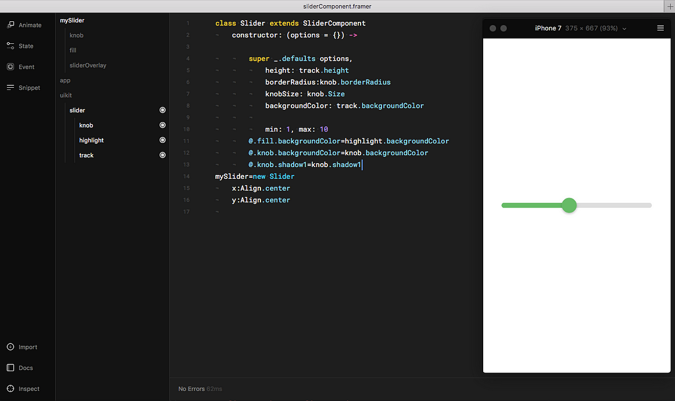
Task: Select the uikit layer
Action: [x=66, y=96]
